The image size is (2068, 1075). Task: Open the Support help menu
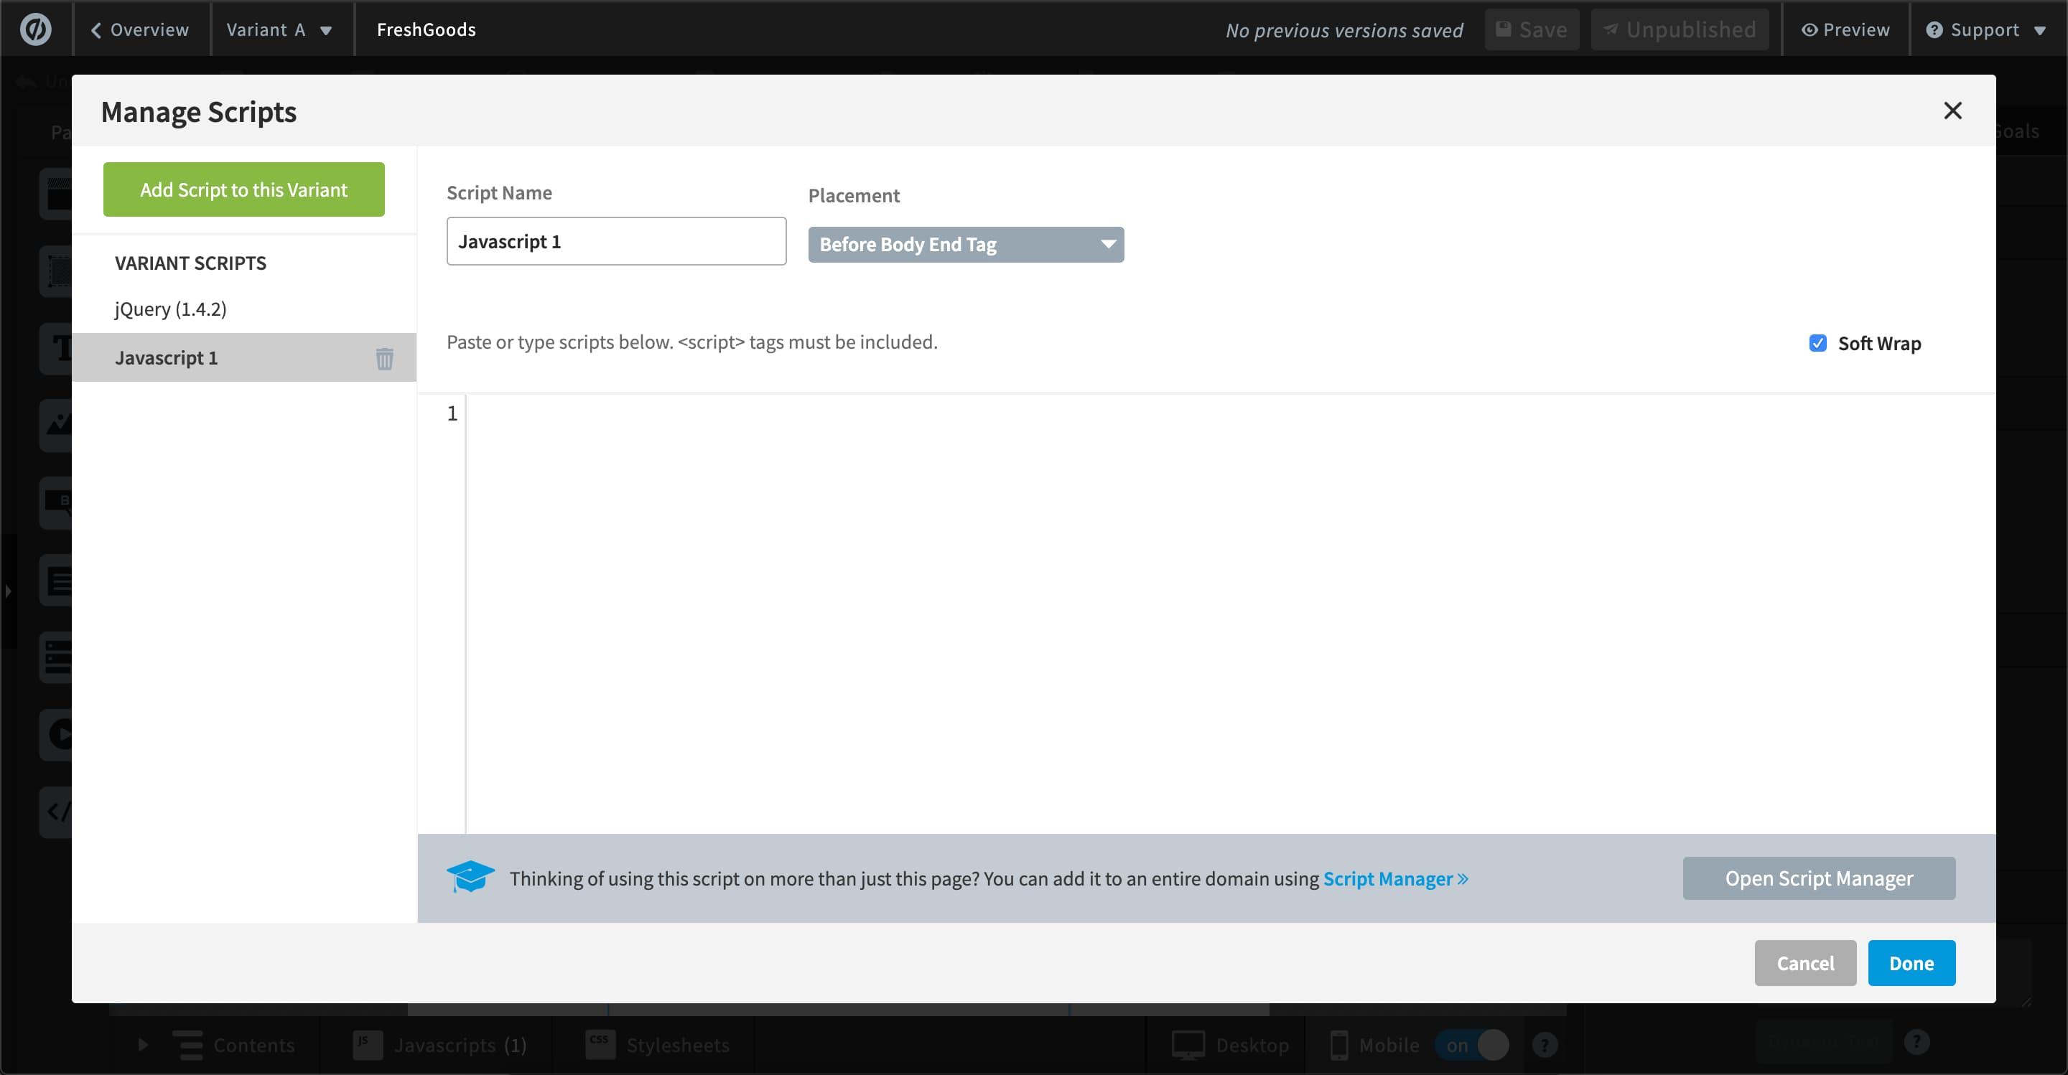(x=1985, y=29)
